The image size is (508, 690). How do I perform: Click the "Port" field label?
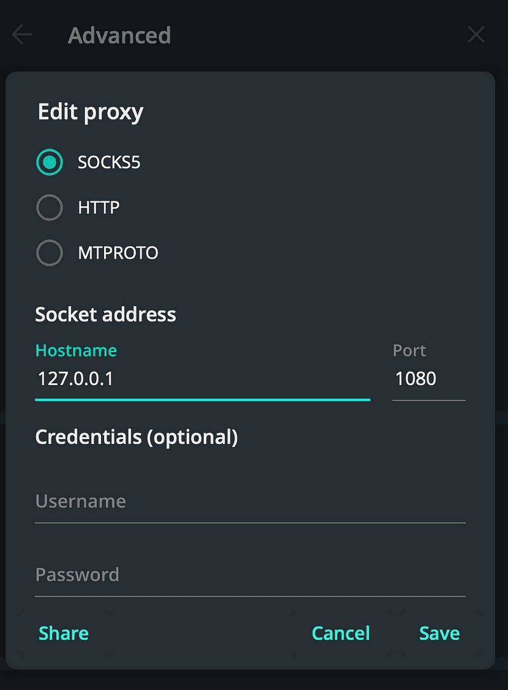[409, 351]
